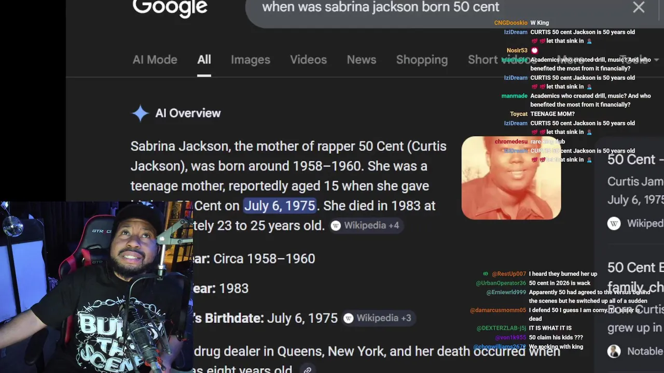This screenshot has height=373, width=664.
Task: Click the Google logo
Action: 170,7
